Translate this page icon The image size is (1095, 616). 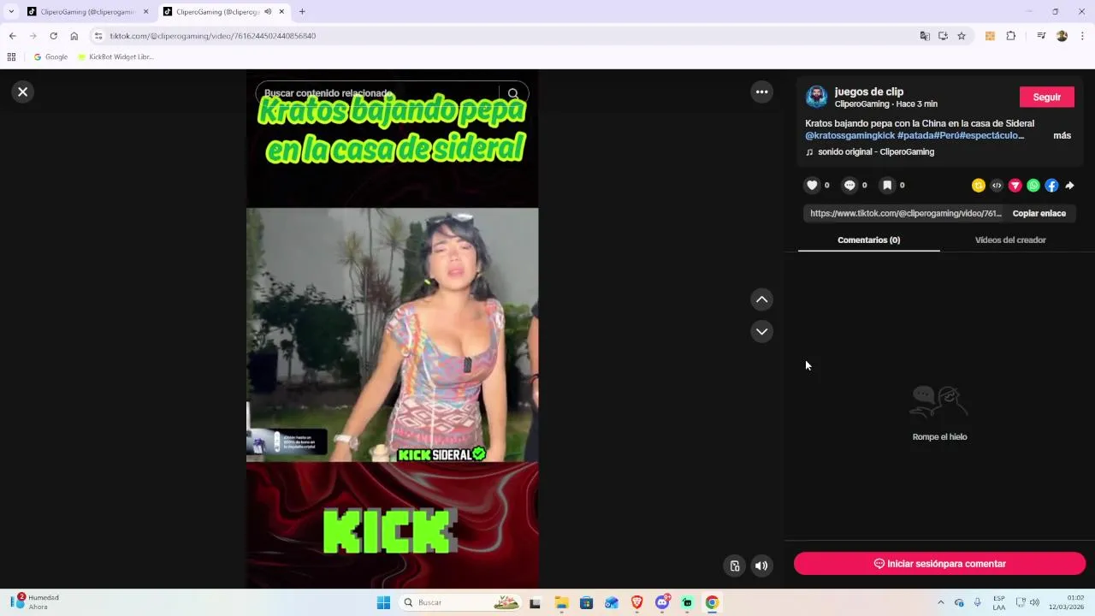coord(925,36)
